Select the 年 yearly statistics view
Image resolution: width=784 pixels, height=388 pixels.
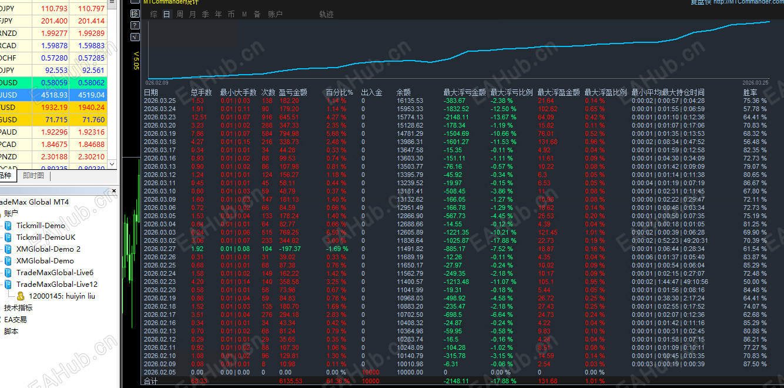(x=217, y=14)
